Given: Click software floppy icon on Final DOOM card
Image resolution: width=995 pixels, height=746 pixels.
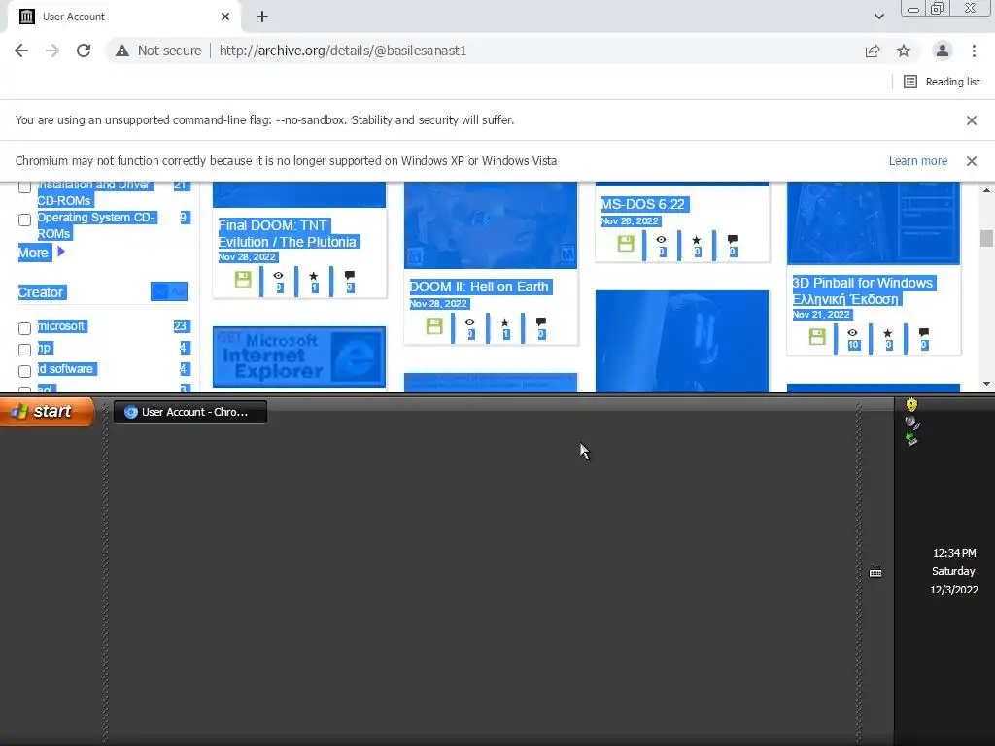Looking at the screenshot, I should (243, 280).
